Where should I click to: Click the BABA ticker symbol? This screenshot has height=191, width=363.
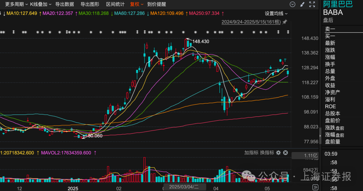333,12
